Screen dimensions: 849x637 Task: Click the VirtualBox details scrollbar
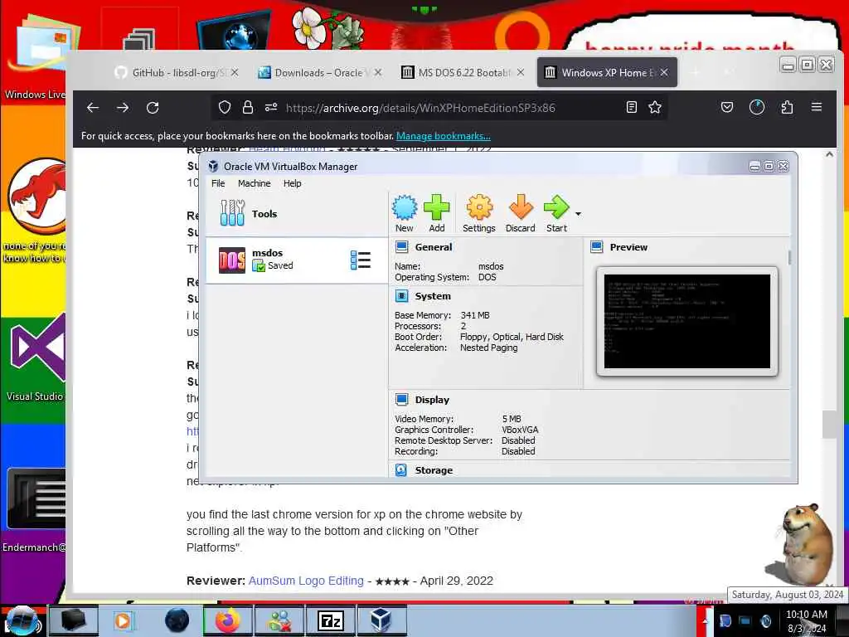point(789,258)
